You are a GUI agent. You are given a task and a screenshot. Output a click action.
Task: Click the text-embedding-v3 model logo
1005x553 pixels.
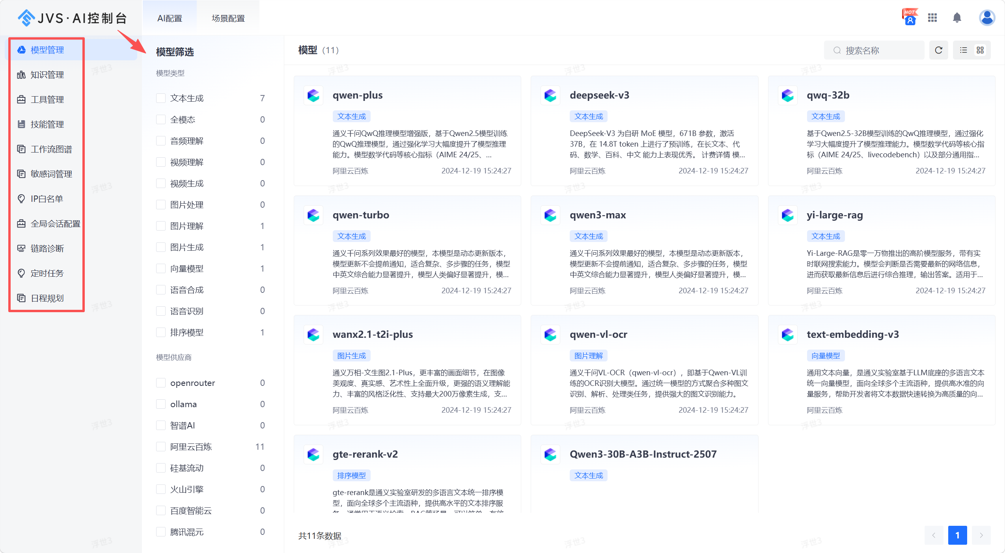[788, 335]
